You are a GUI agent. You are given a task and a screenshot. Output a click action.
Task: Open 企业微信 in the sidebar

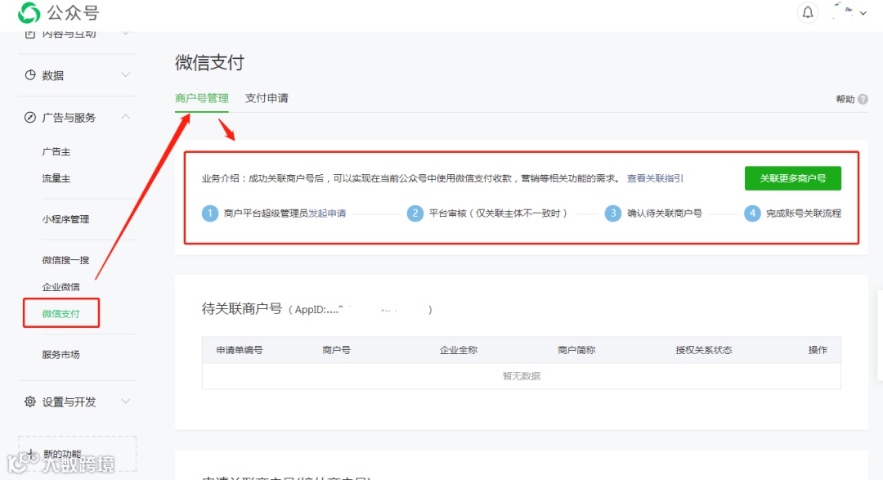click(x=61, y=287)
